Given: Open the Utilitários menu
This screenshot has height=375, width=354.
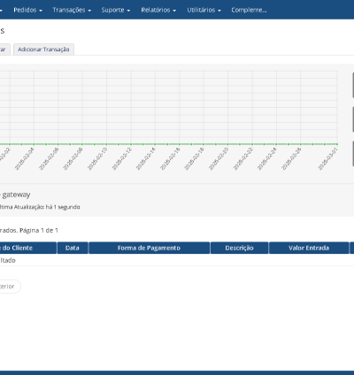Looking at the screenshot, I should coord(204,10).
